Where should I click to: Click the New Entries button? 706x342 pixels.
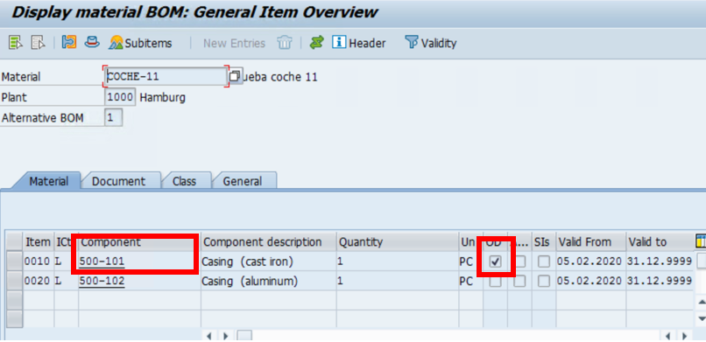[234, 44]
